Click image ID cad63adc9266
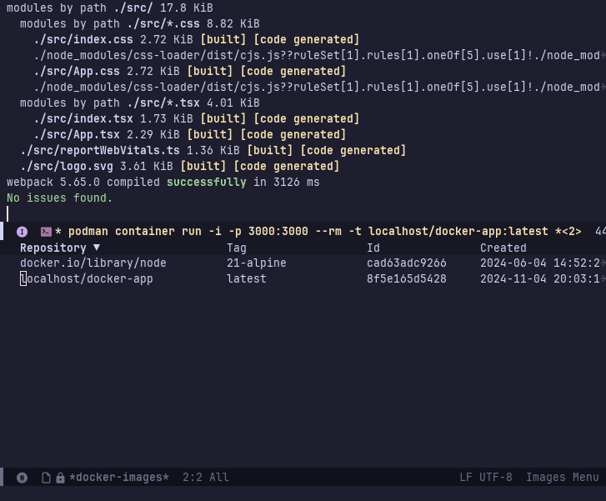606x501 pixels. [406, 263]
